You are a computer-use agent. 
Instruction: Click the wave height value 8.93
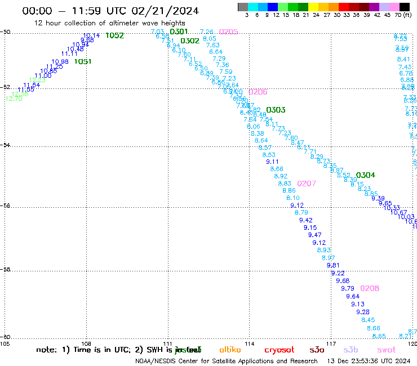(323, 250)
